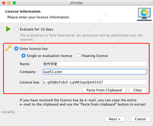The image size is (153, 126).
Task: Click the install4j label text
Action: click(8, 112)
